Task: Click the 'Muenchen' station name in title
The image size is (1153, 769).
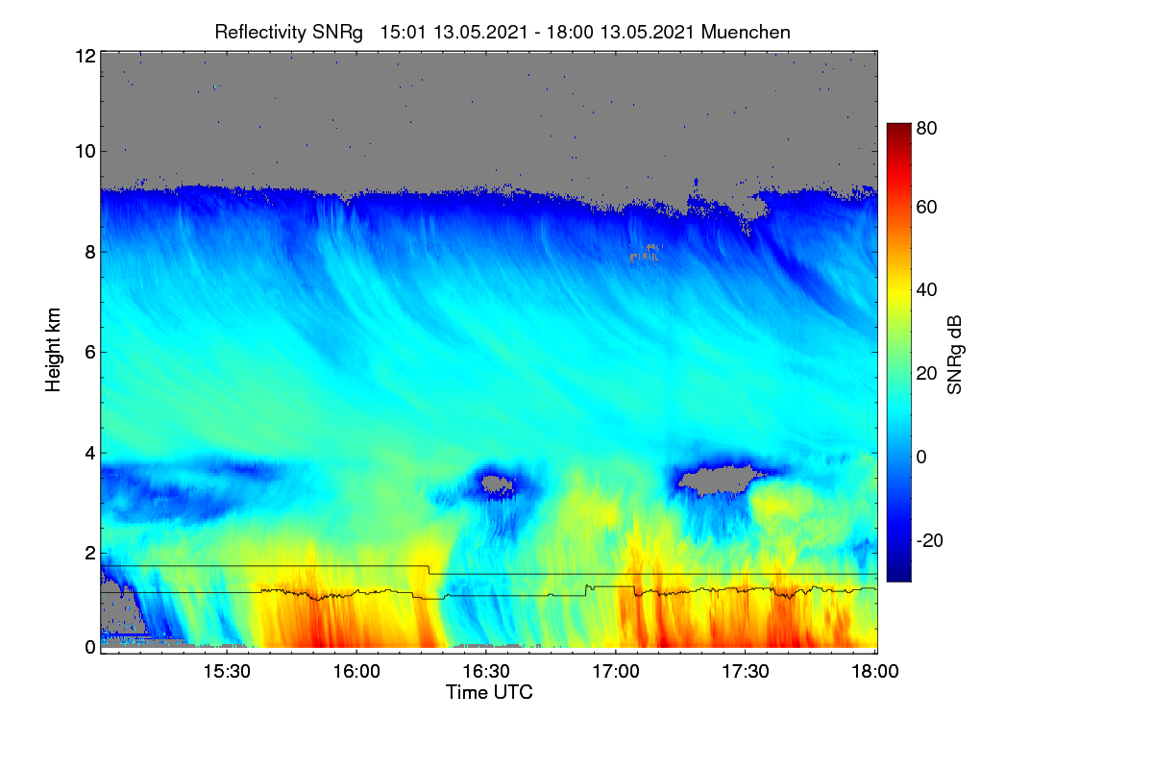Action: pos(747,32)
